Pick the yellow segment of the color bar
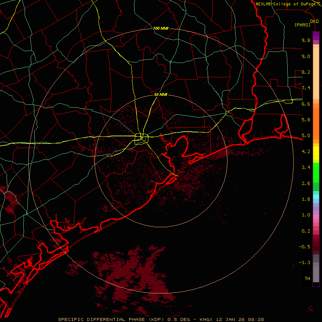This screenshot has width=322, height=322. (316, 153)
